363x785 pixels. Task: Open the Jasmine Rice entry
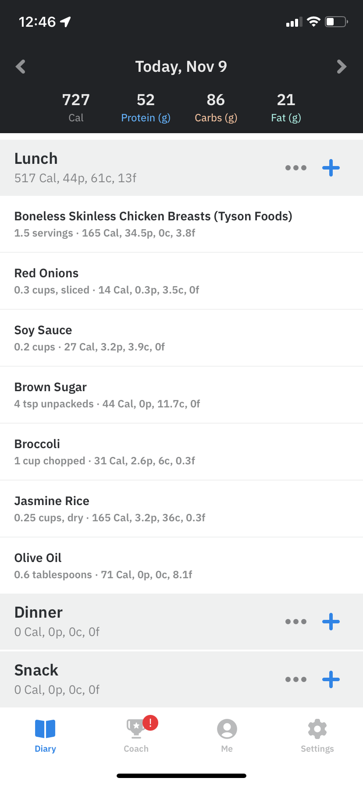(110, 509)
